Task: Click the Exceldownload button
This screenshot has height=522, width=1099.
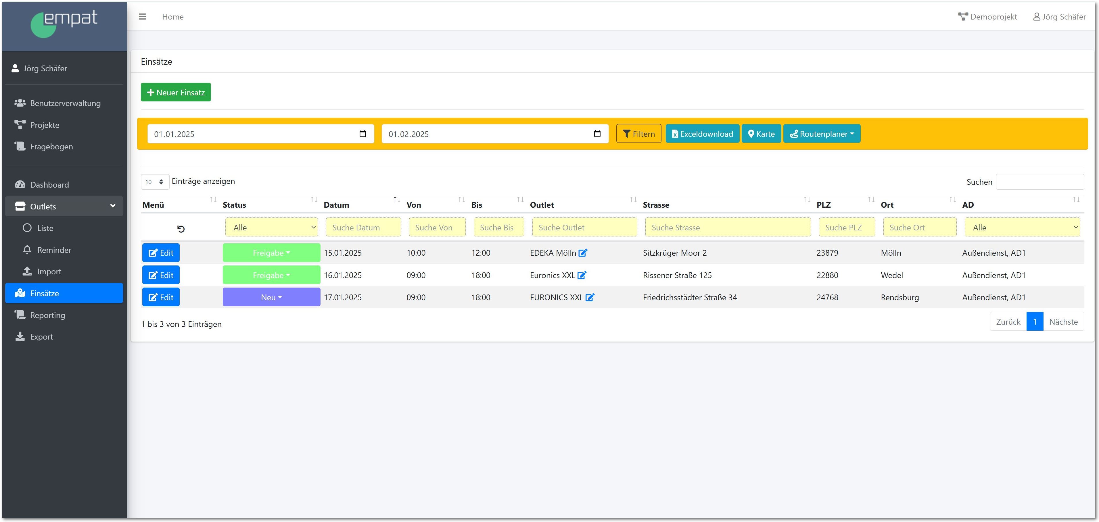Action: click(702, 134)
